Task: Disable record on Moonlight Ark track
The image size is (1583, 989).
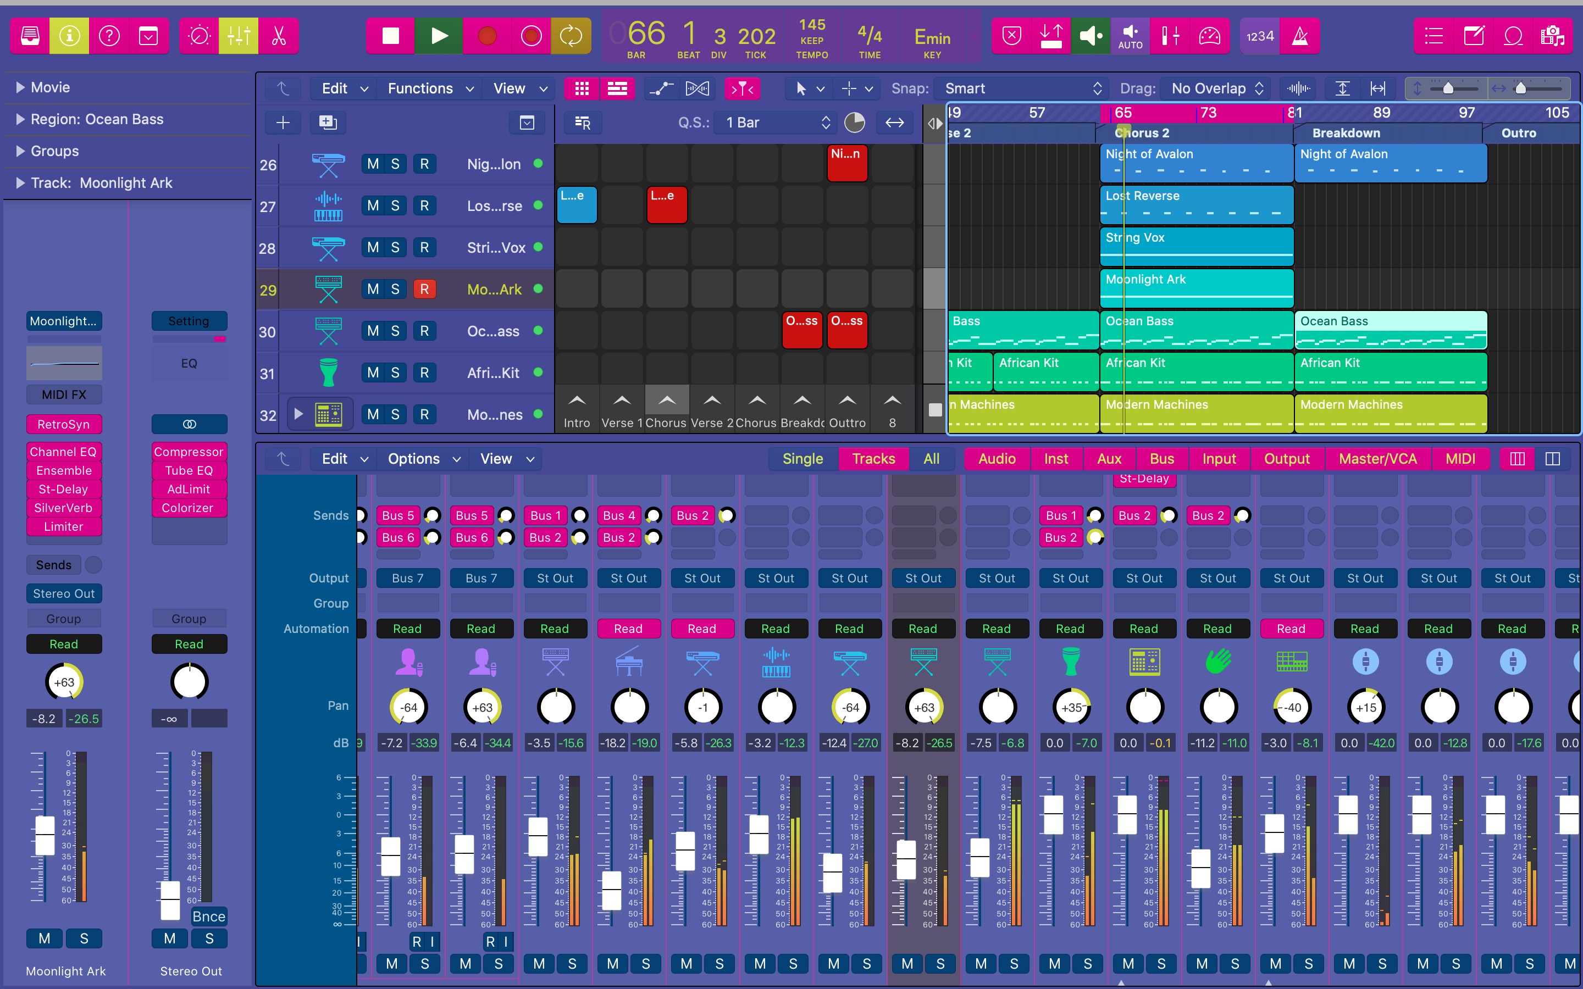Action: (424, 289)
